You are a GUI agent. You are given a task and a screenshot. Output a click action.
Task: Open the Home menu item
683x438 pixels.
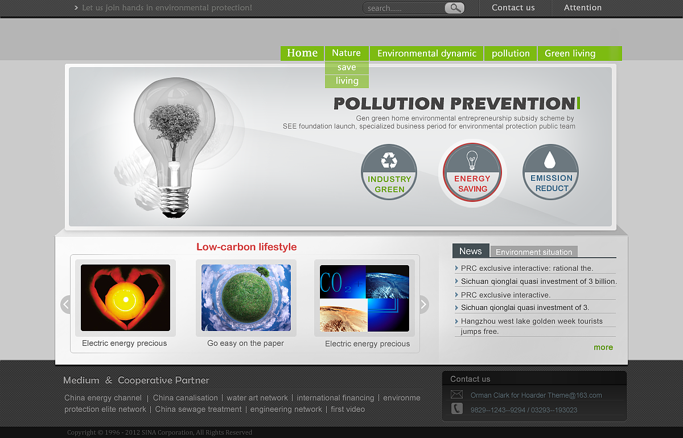[x=302, y=53]
